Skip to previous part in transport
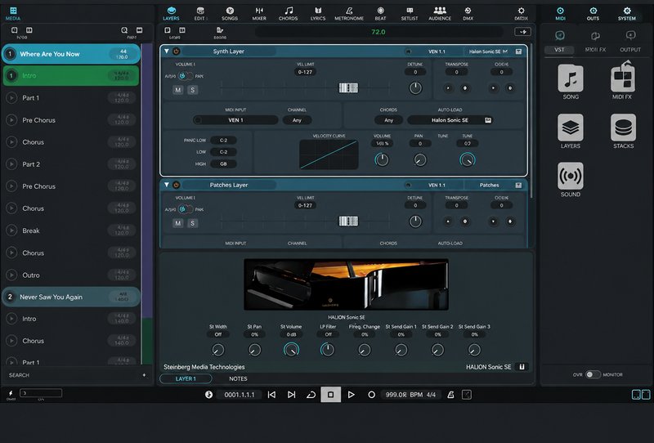The image size is (654, 443). coord(271,395)
